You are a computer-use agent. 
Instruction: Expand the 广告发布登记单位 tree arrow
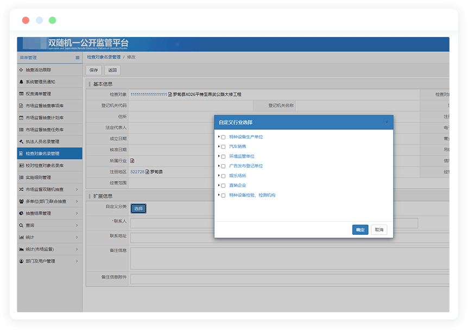[x=218, y=166]
